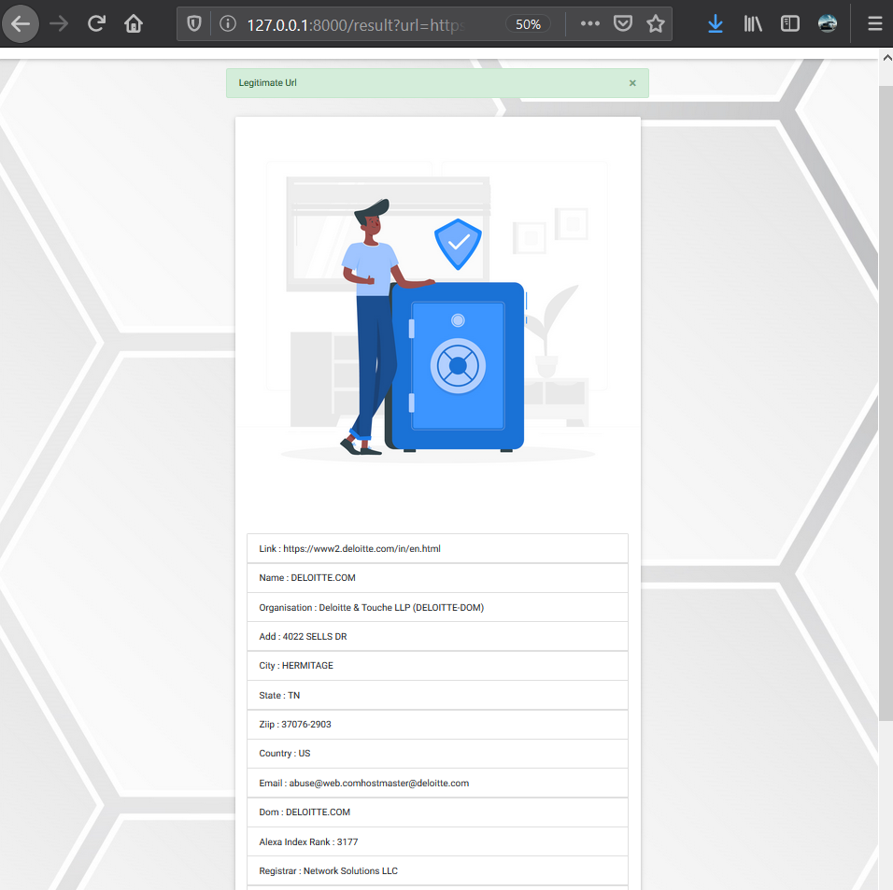Open the Firefox account avatar
The image size is (893, 890).
(827, 24)
